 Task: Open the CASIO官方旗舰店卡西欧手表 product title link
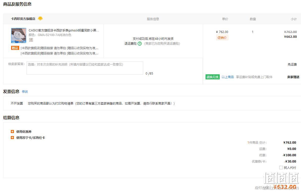[x=64, y=30]
